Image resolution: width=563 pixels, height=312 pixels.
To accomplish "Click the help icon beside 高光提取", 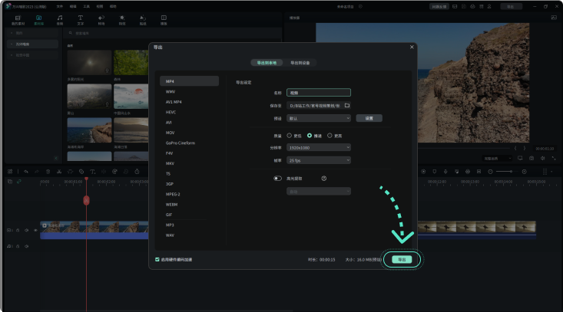I will [x=324, y=178].
